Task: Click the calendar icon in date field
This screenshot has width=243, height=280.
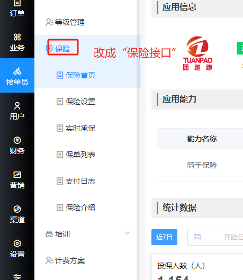Action: (197, 237)
